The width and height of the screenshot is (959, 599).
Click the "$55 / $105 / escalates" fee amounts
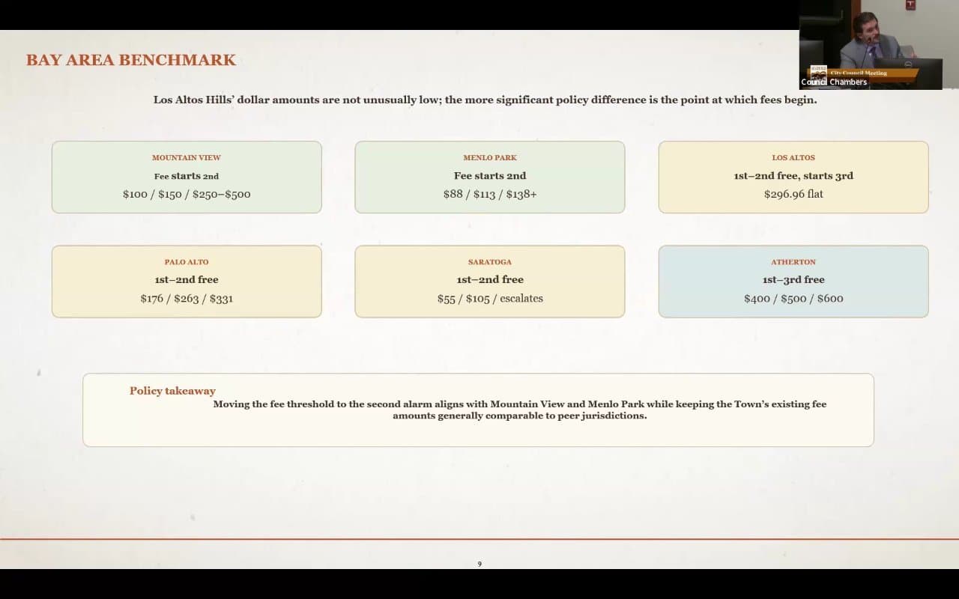click(x=490, y=298)
